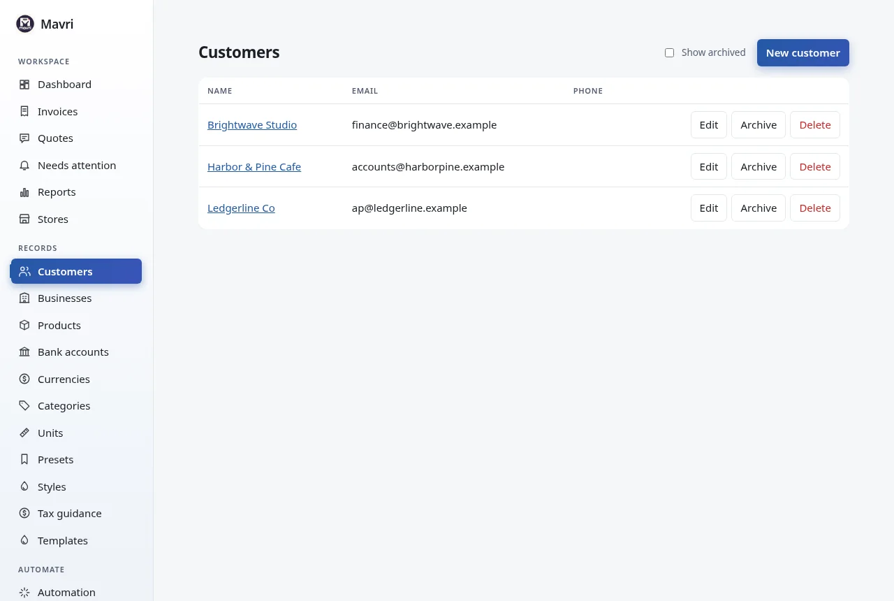
Task: Open the Invoices menu item
Action: tap(76, 111)
